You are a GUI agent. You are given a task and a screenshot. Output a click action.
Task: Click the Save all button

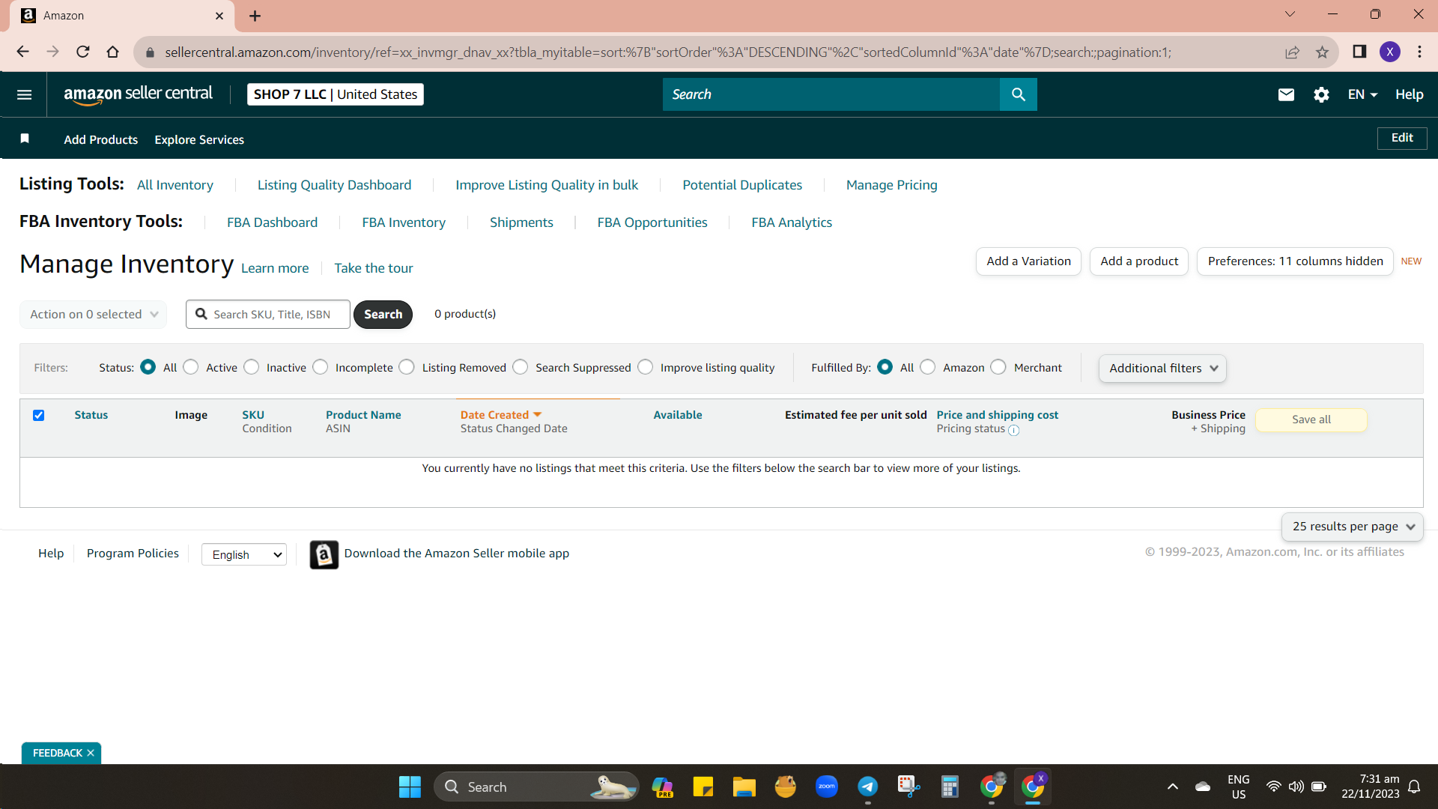pyautogui.click(x=1311, y=420)
